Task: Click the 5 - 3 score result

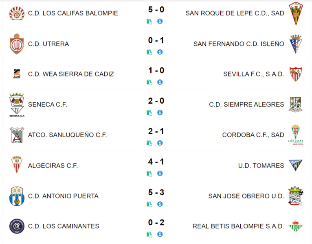Action: (x=156, y=192)
